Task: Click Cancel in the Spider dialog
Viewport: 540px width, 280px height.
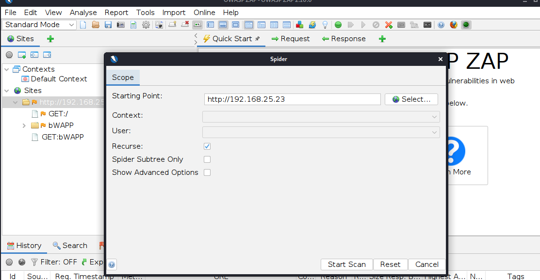Action: (x=426, y=264)
